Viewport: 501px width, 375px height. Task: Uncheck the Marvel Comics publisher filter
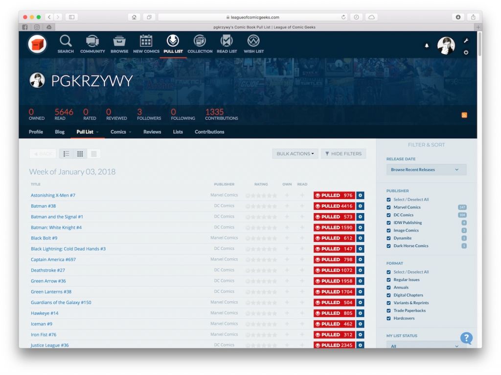(388, 207)
